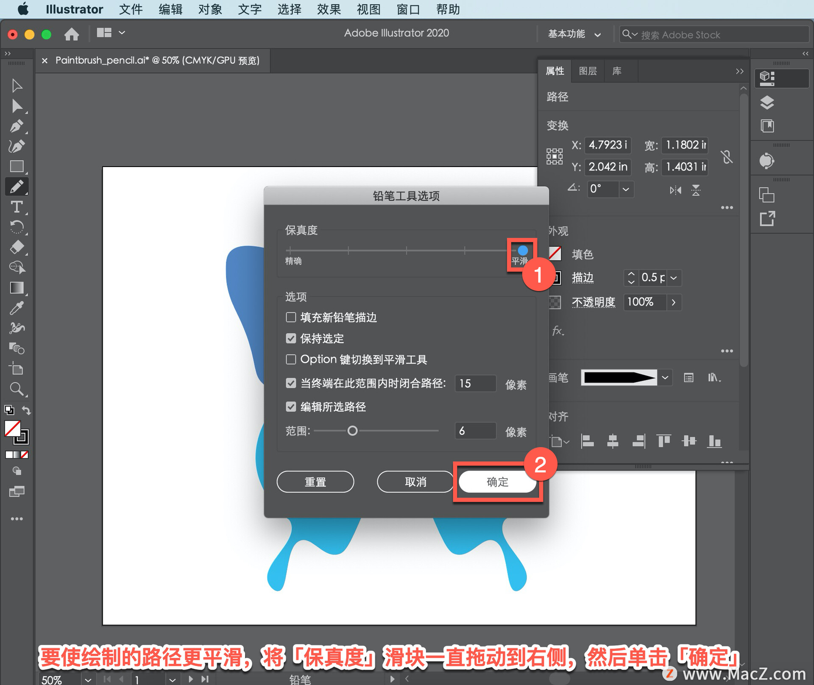Open Asset Export panel icon in dock

point(767,219)
